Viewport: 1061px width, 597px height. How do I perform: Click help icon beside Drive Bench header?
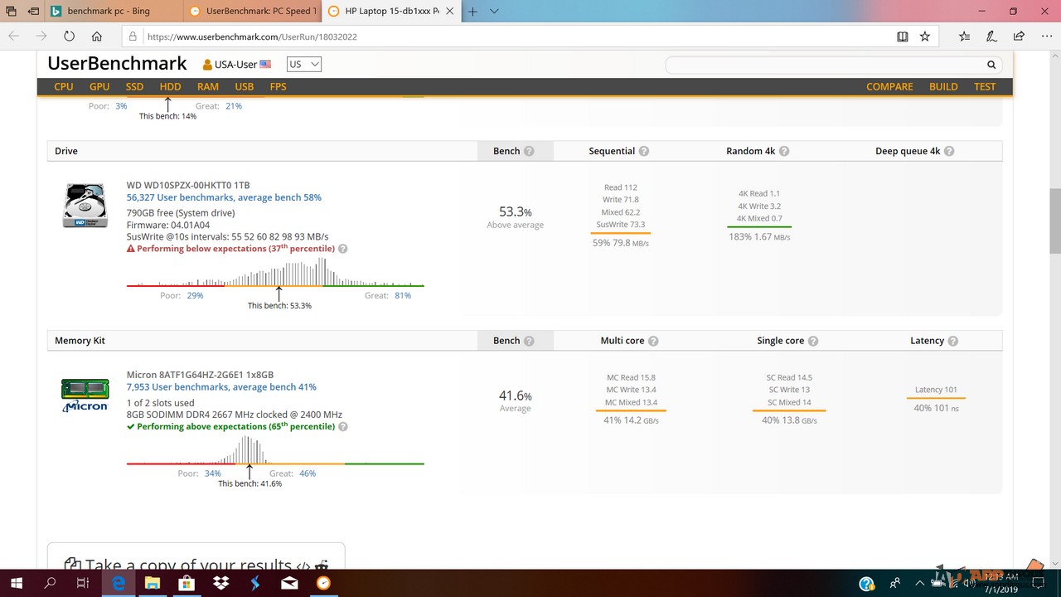tap(529, 151)
